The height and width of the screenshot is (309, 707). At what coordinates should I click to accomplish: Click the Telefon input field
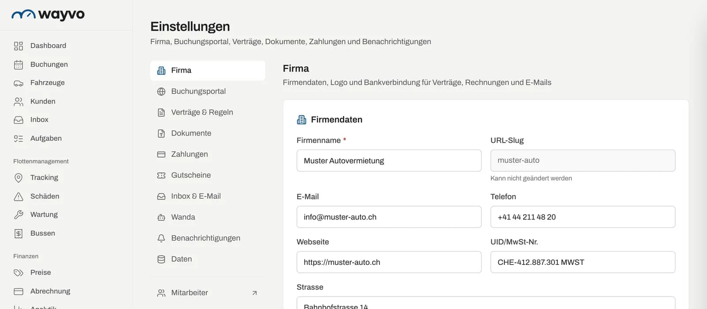pyautogui.click(x=583, y=217)
